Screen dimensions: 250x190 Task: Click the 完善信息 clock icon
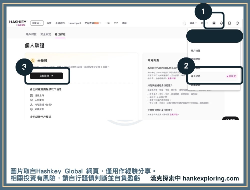pyautogui.click(x=31, y=109)
